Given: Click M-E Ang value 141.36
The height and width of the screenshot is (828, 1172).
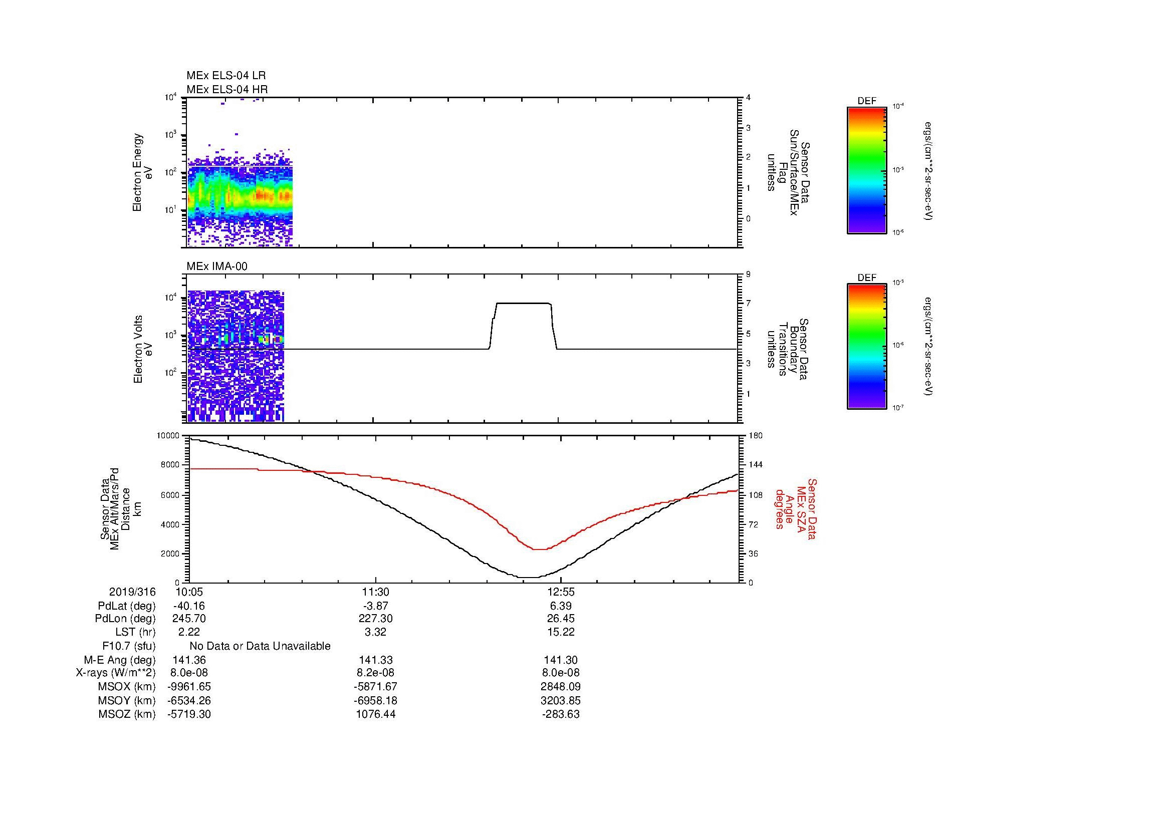Looking at the screenshot, I should tap(189, 660).
